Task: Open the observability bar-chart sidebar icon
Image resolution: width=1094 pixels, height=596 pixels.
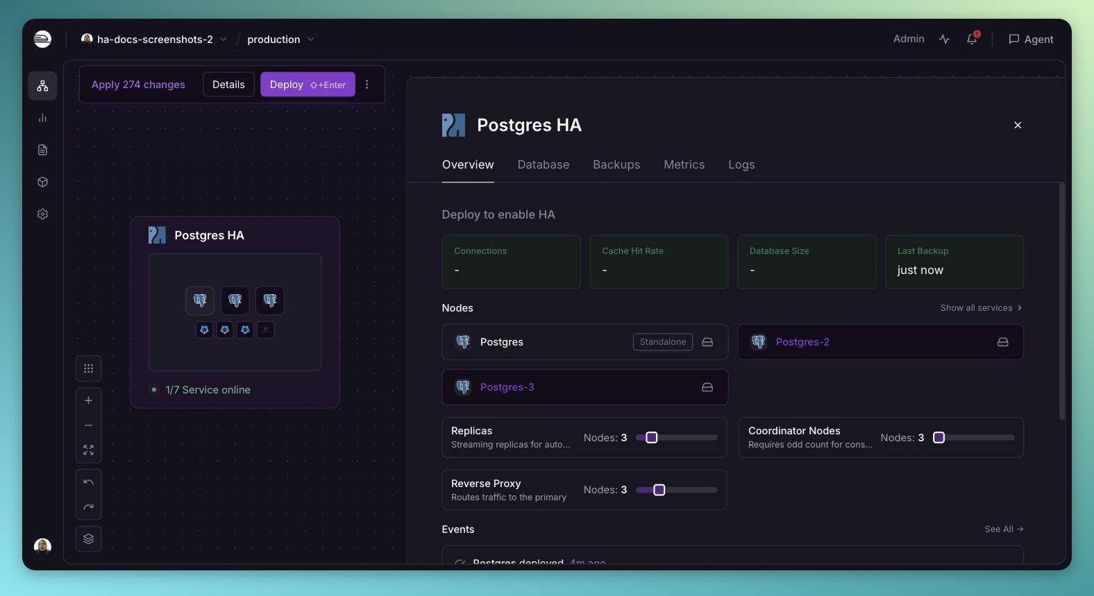Action: pyautogui.click(x=42, y=118)
